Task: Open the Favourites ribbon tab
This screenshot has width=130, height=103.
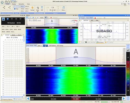Action: click(21, 4)
